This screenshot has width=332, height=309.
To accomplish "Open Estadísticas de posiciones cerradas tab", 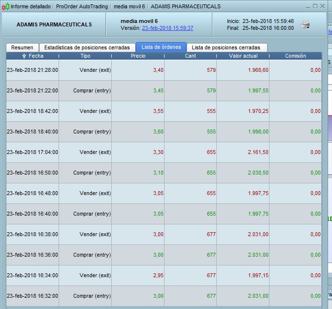I will pos(87,47).
